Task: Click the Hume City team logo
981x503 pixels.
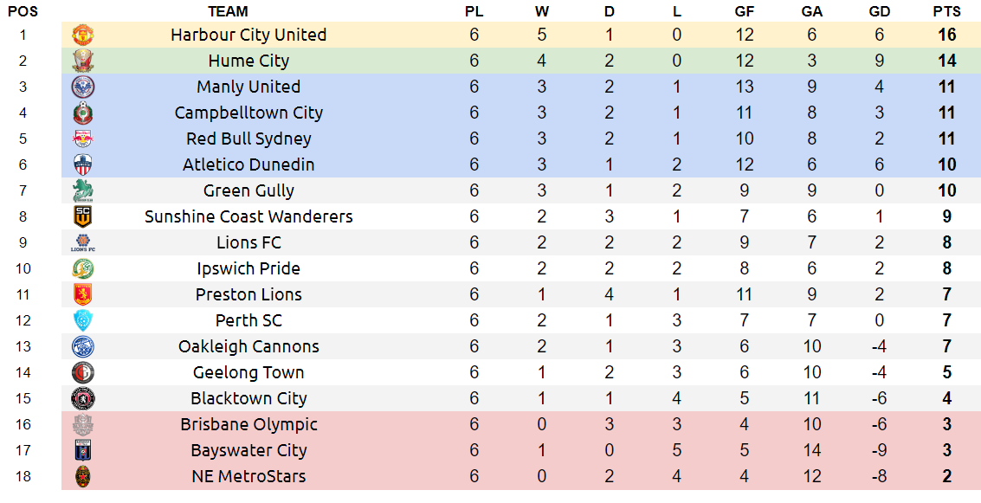Action: point(82,61)
